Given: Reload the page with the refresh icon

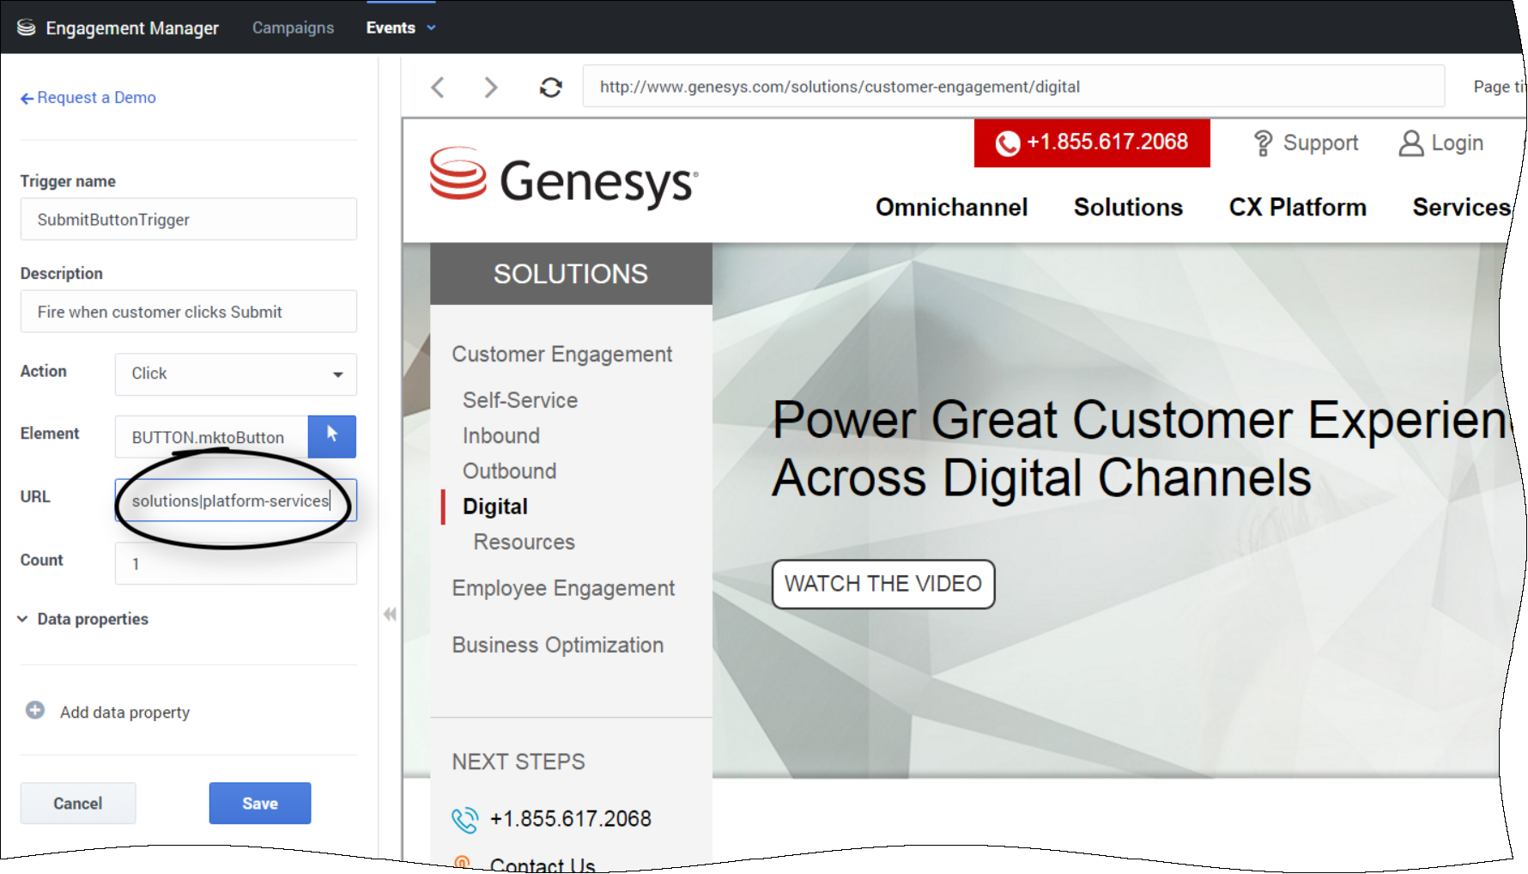Looking at the screenshot, I should coord(550,87).
